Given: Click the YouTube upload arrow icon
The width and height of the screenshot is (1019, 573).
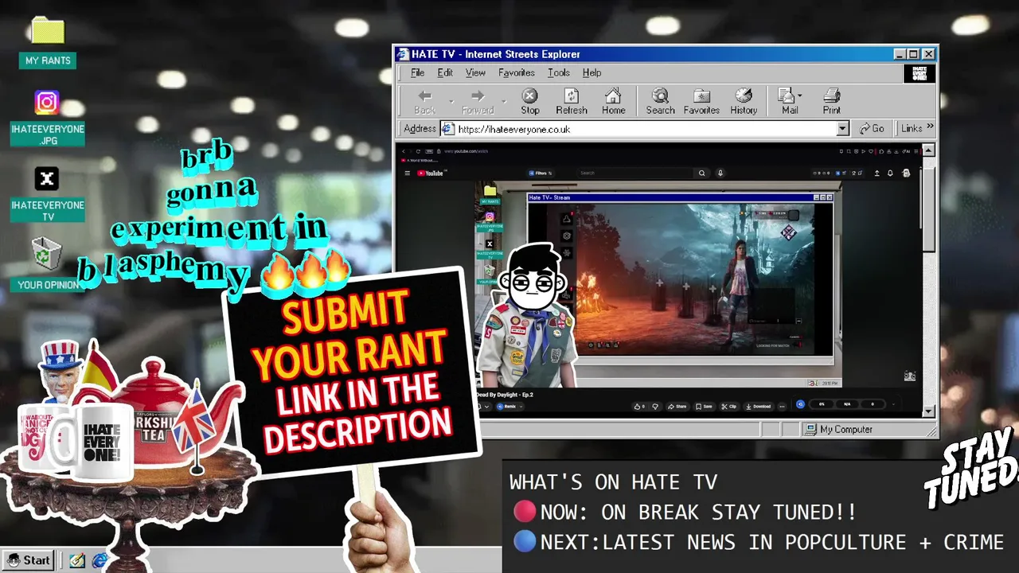Looking at the screenshot, I should tap(877, 173).
